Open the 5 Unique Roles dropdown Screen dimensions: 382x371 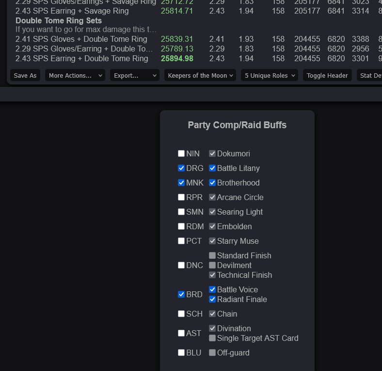270,75
